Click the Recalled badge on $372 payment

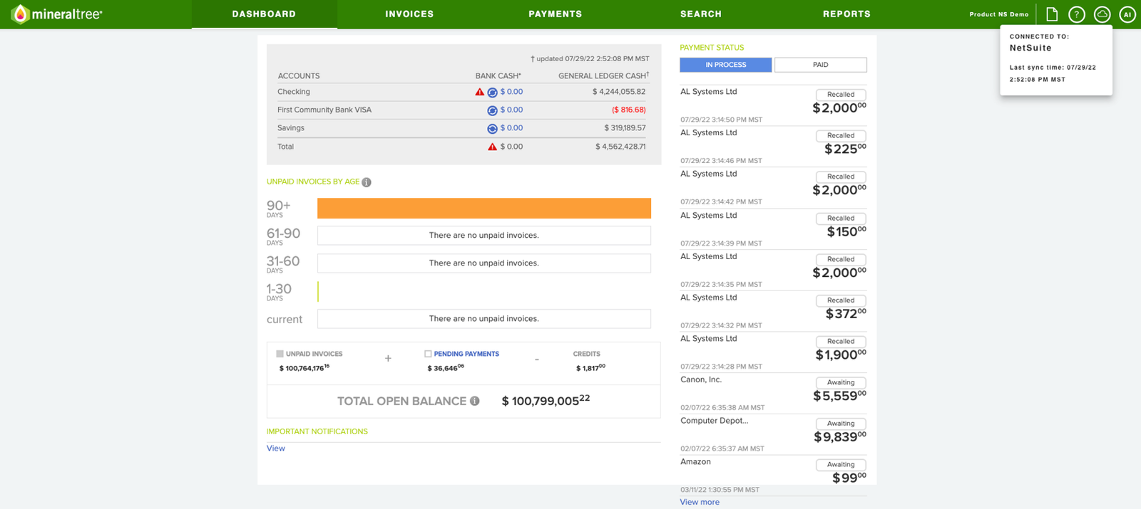tap(841, 300)
